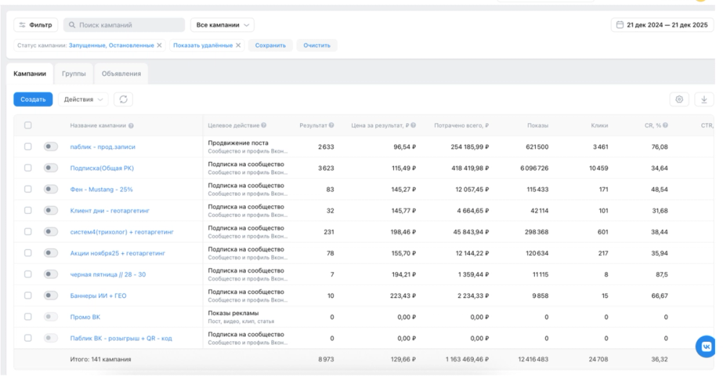Toggle the switch for Акции ноября25 + геотаргетинг
This screenshot has height=381, width=723.
tap(51, 253)
